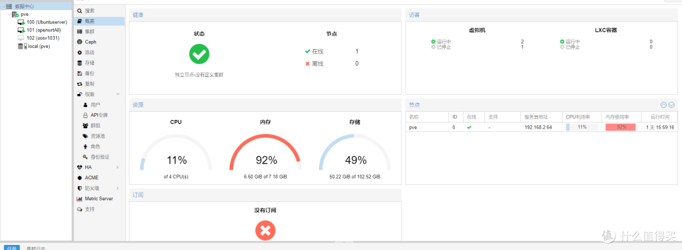Click the CPU 11% gauge

point(176,152)
